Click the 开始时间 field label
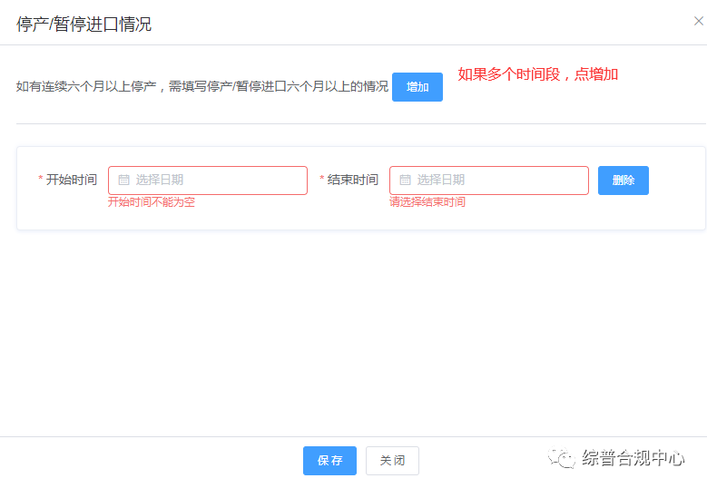Image resolution: width=707 pixels, height=488 pixels. tap(72, 181)
